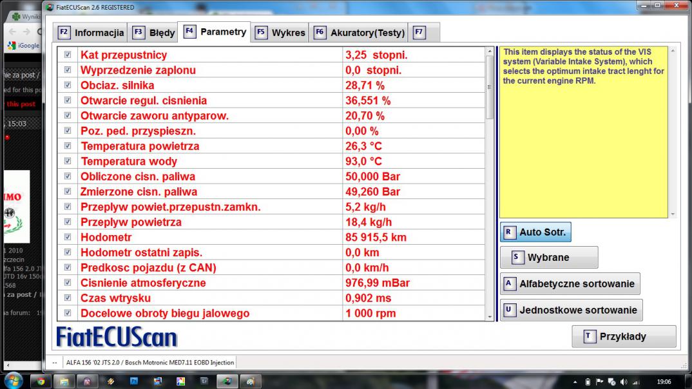Uncheck Otwarcie regul. cisnienia
This screenshot has width=692, height=389.
click(68, 100)
